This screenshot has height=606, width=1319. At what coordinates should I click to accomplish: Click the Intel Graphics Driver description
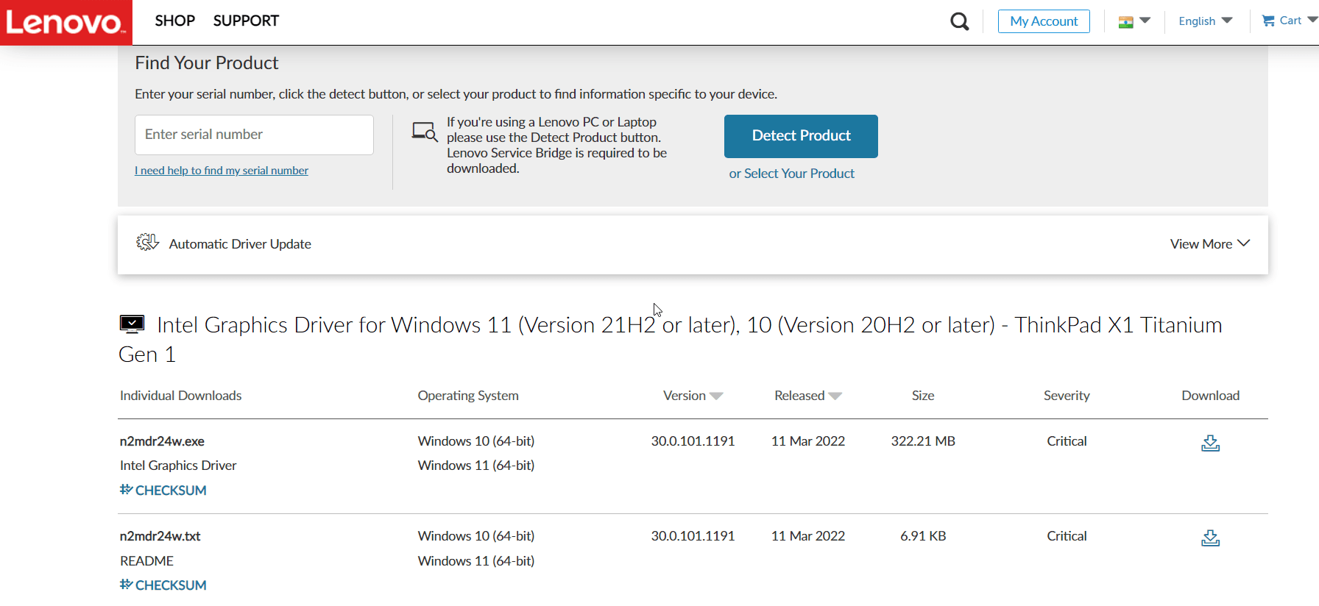[x=178, y=466]
